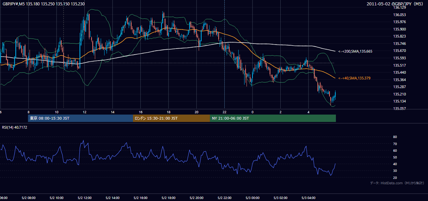Select the Tokyo 08:00-15:30 JST session bar
The height and width of the screenshot is (201, 428).
coord(80,118)
